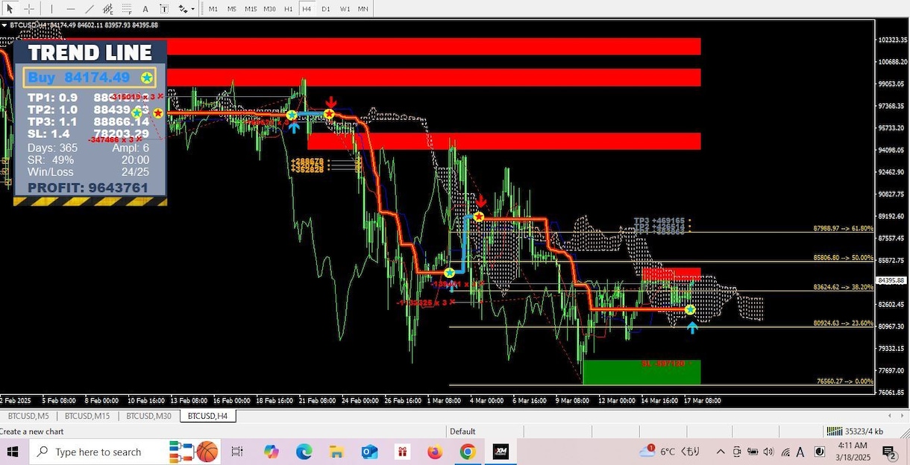Screen dimensions: 910x465
Task: Pick the horizontal line drawing tool
Action: tap(71, 9)
